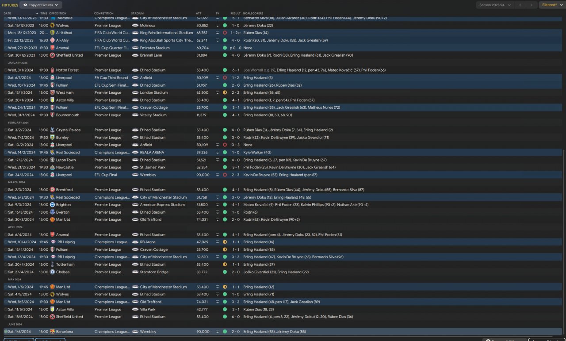The width and height of the screenshot is (566, 341).
Task: Sort by the Stadium column header
Action: tap(138, 13)
